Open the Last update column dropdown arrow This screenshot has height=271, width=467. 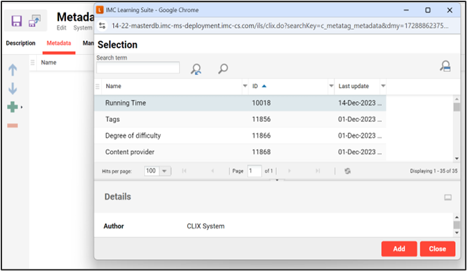(383, 86)
